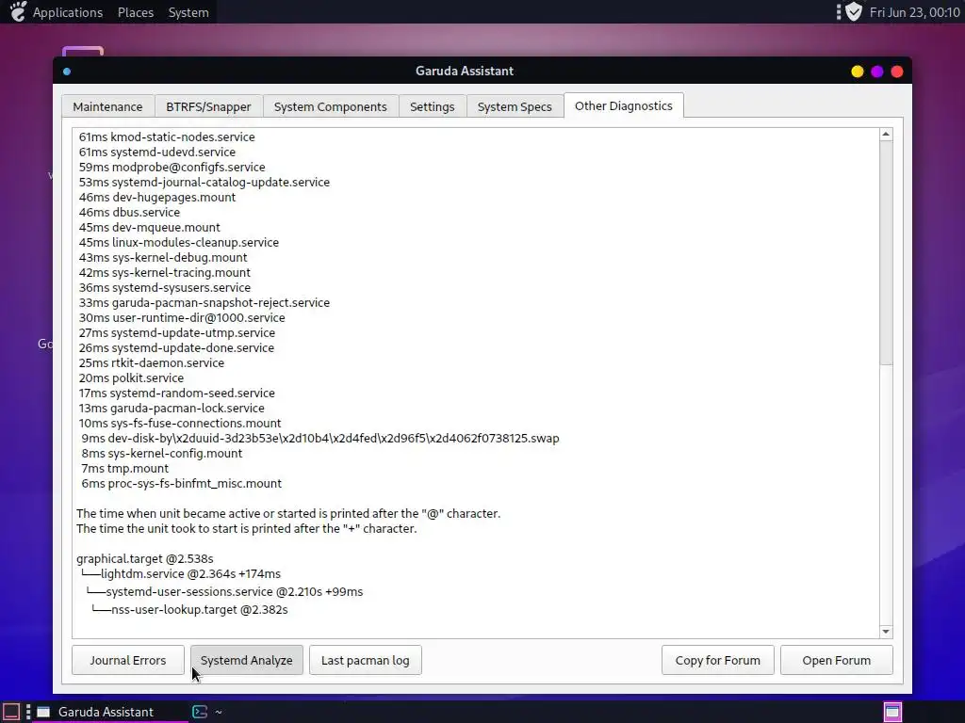Screen dimensions: 965x723
Task: Switch to the Maintenance tab
Action: (107, 106)
